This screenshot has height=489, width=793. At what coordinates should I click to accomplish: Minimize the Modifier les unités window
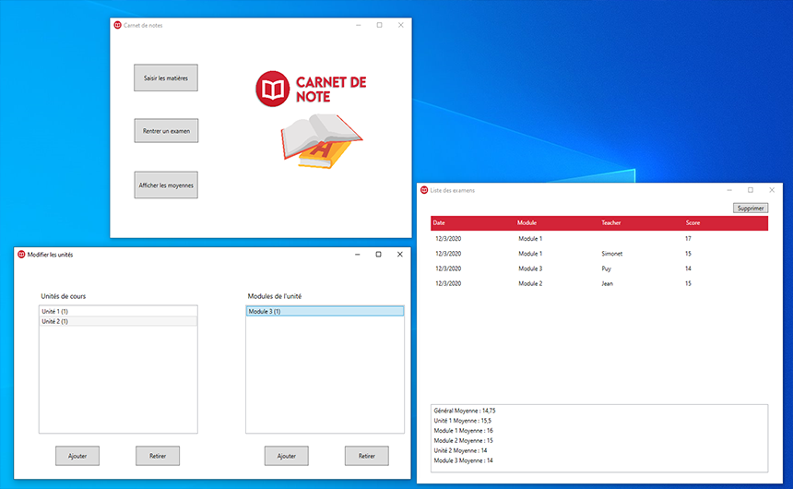(x=356, y=254)
